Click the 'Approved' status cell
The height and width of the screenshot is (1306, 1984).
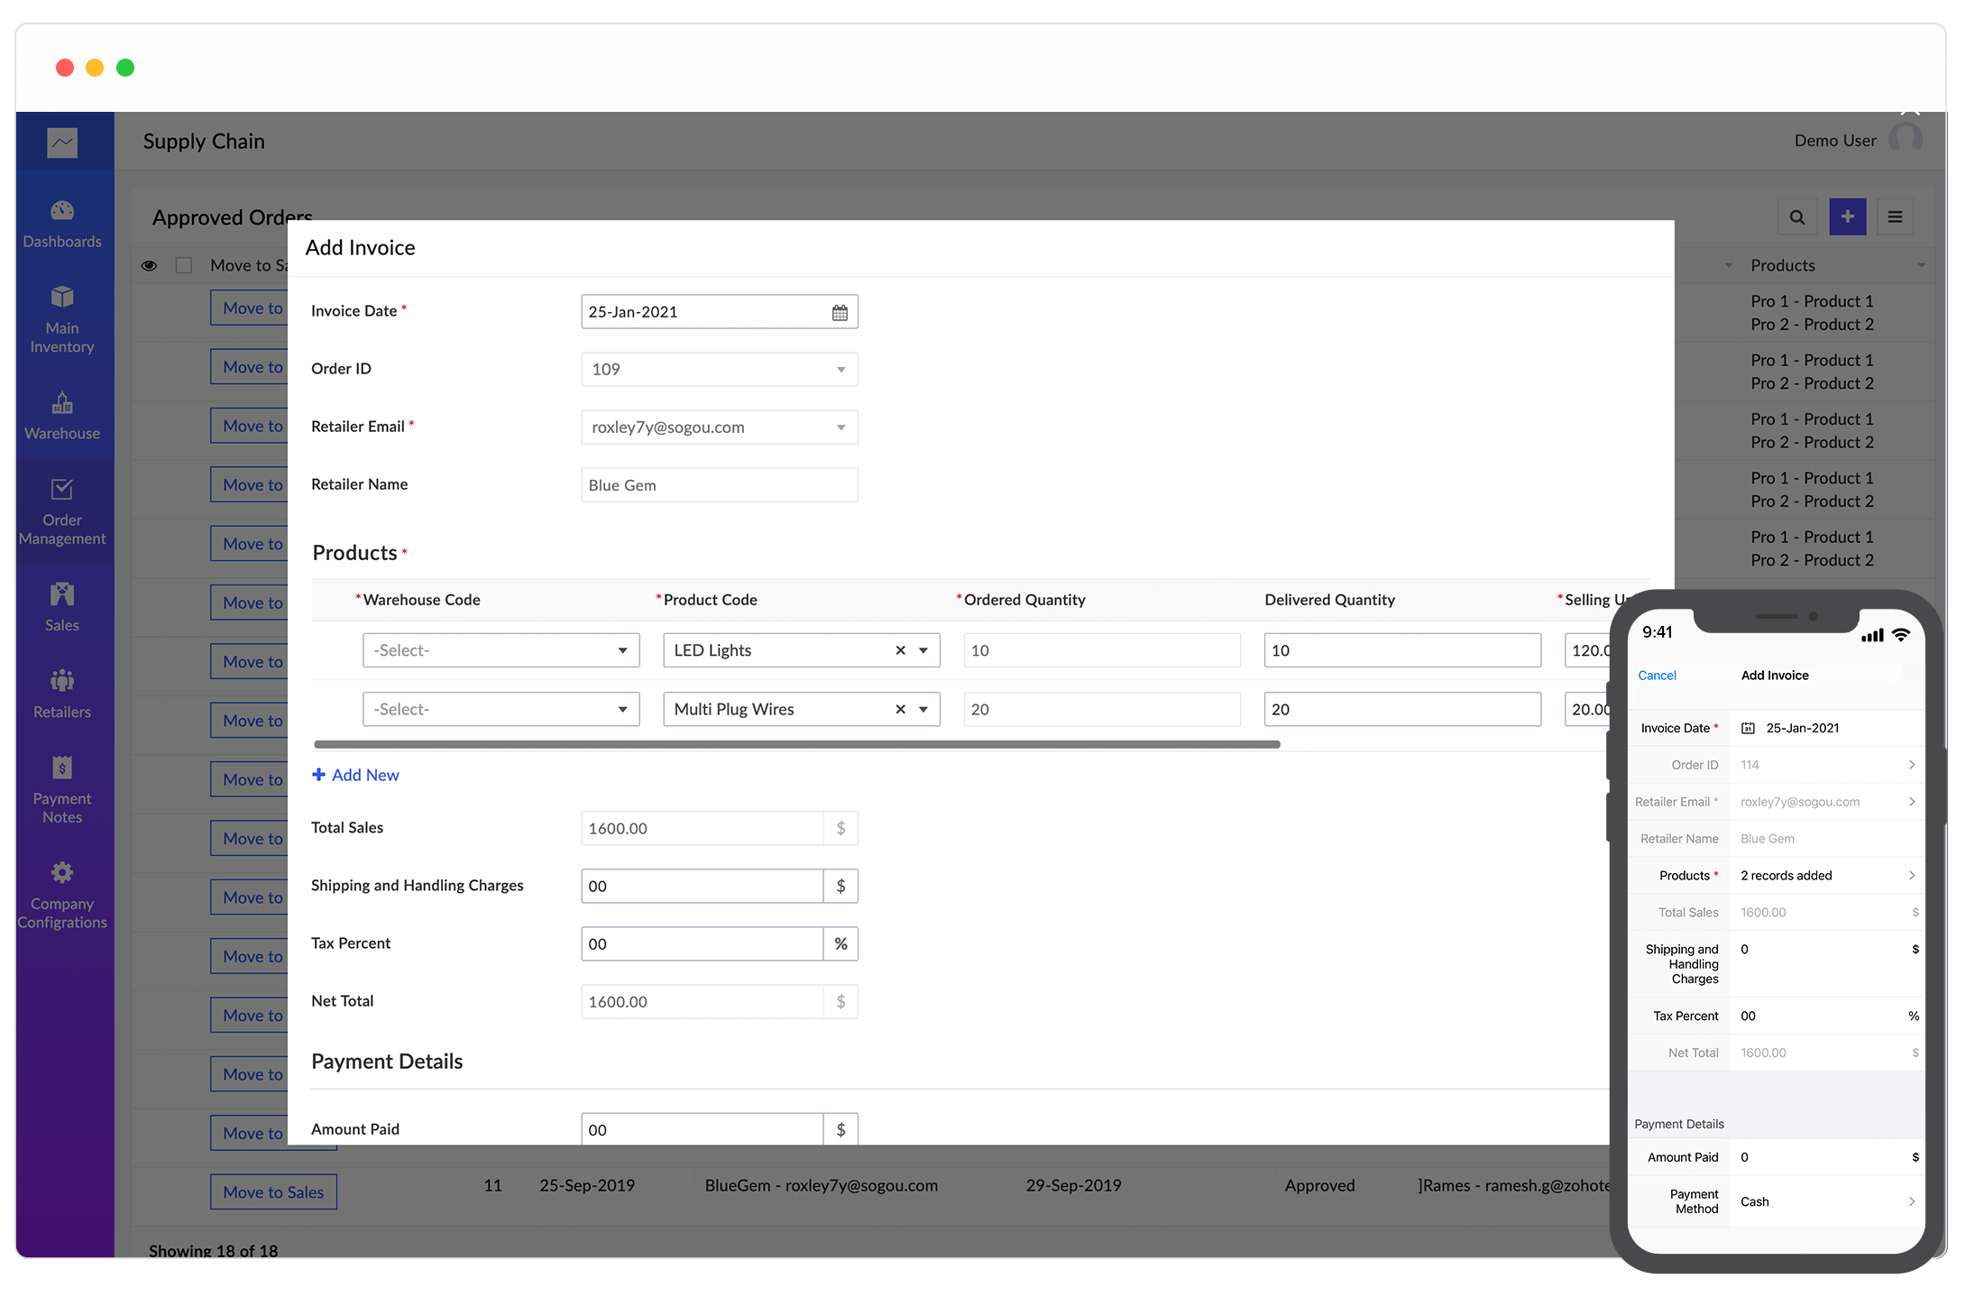(1319, 1186)
